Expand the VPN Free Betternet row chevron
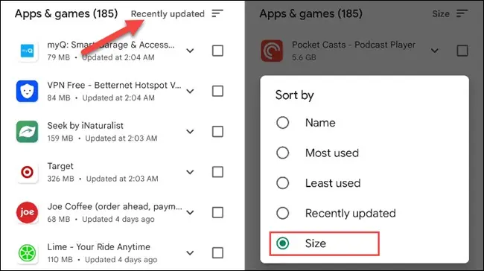Image resolution: width=484 pixels, height=271 pixels. (x=190, y=91)
